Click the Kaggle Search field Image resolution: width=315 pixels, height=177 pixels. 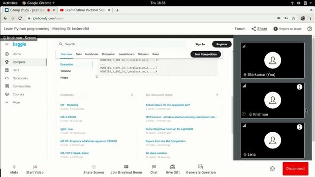pos(122,44)
